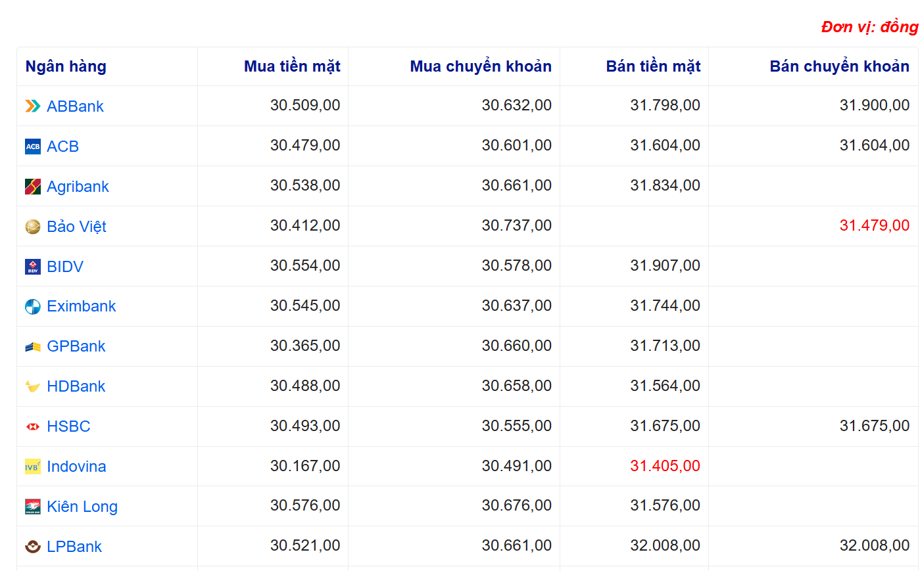Select the Mua chuyển khoản column header
920x571 pixels.
coord(480,66)
